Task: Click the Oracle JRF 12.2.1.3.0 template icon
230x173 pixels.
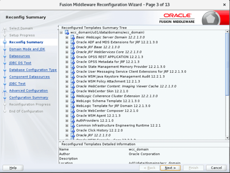Action: click(x=73, y=135)
